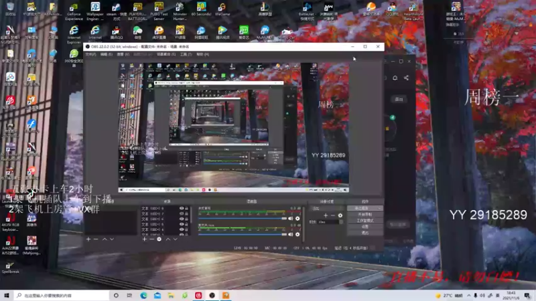The height and width of the screenshot is (301, 536).
Task: Toggle visibility of second text source row
Action: point(182,213)
